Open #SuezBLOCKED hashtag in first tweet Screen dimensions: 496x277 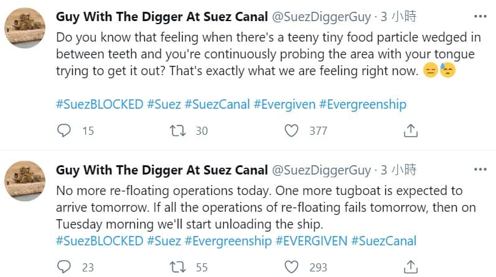click(x=99, y=104)
